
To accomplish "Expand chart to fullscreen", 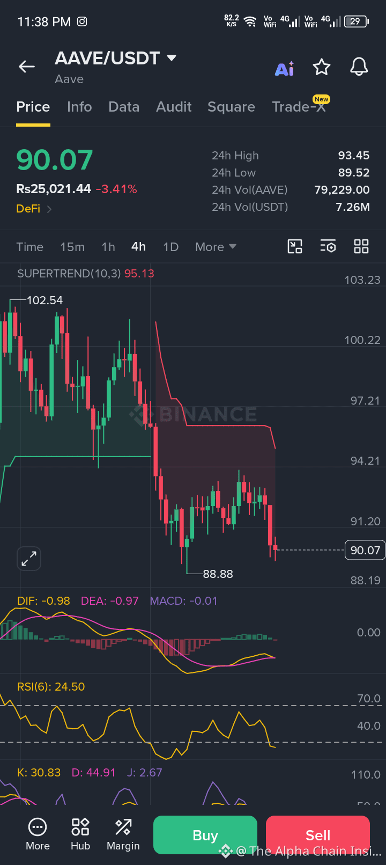I will [29, 559].
